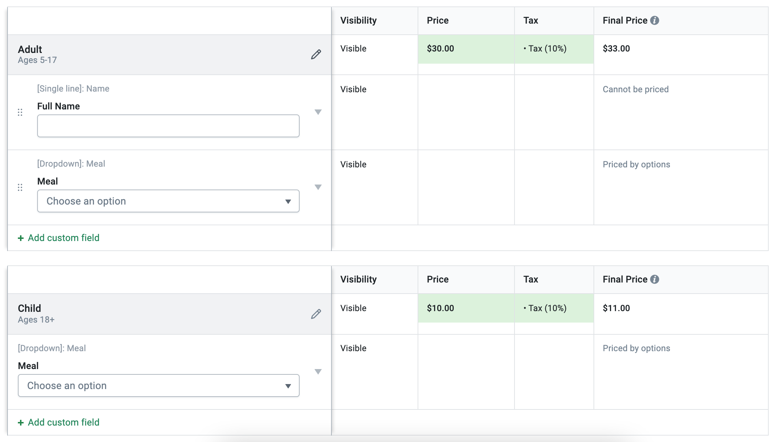The image size is (778, 442).
Task: Click the $33.00 final price value
Action: point(616,49)
